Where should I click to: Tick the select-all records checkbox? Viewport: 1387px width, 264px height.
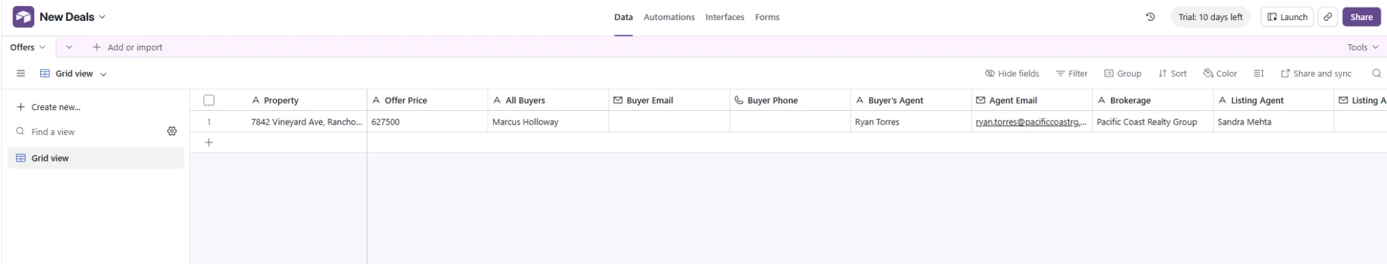click(x=209, y=100)
